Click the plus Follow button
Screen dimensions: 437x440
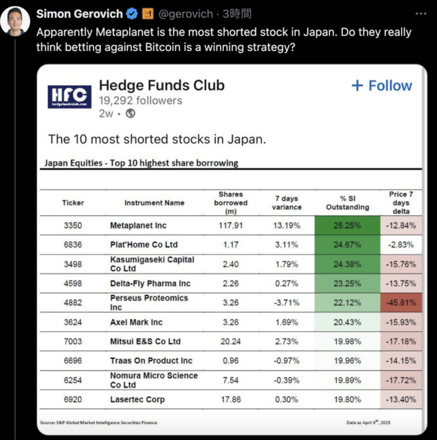tap(382, 85)
